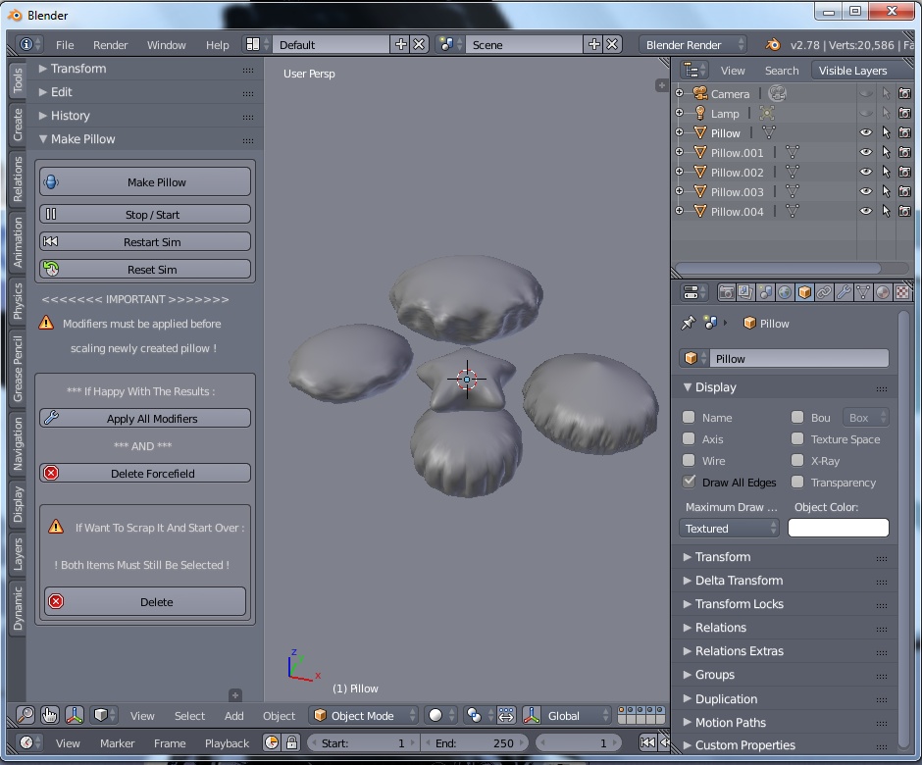Screen dimensions: 922x765
Task: Toggle the pin icon beside Pillow breadcrumb
Action: pyautogui.click(x=688, y=323)
